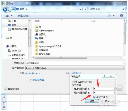Click the 确定 button
Screen dimensions: 128x111
point(92,101)
